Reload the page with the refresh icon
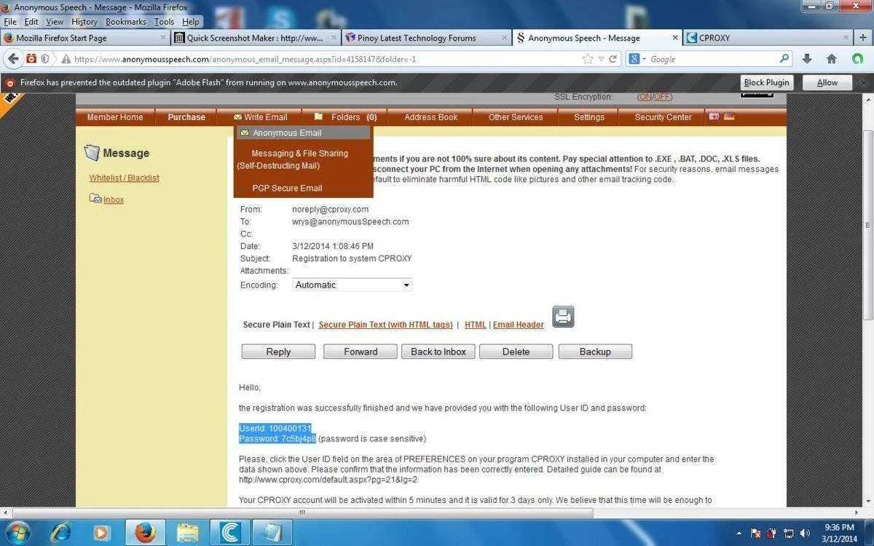Viewport: 874px width, 546px height. (613, 59)
